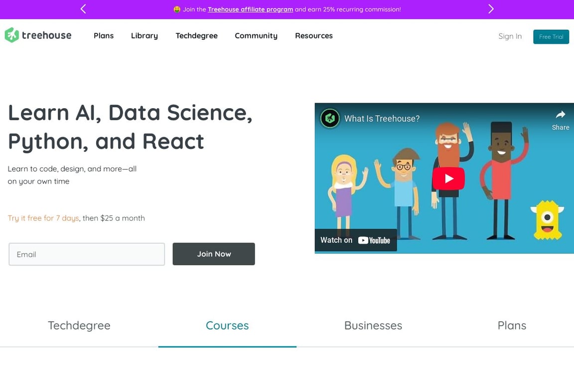Viewport: 574px width, 383px height.
Task: Click the next banner arrow
Action: click(491, 9)
